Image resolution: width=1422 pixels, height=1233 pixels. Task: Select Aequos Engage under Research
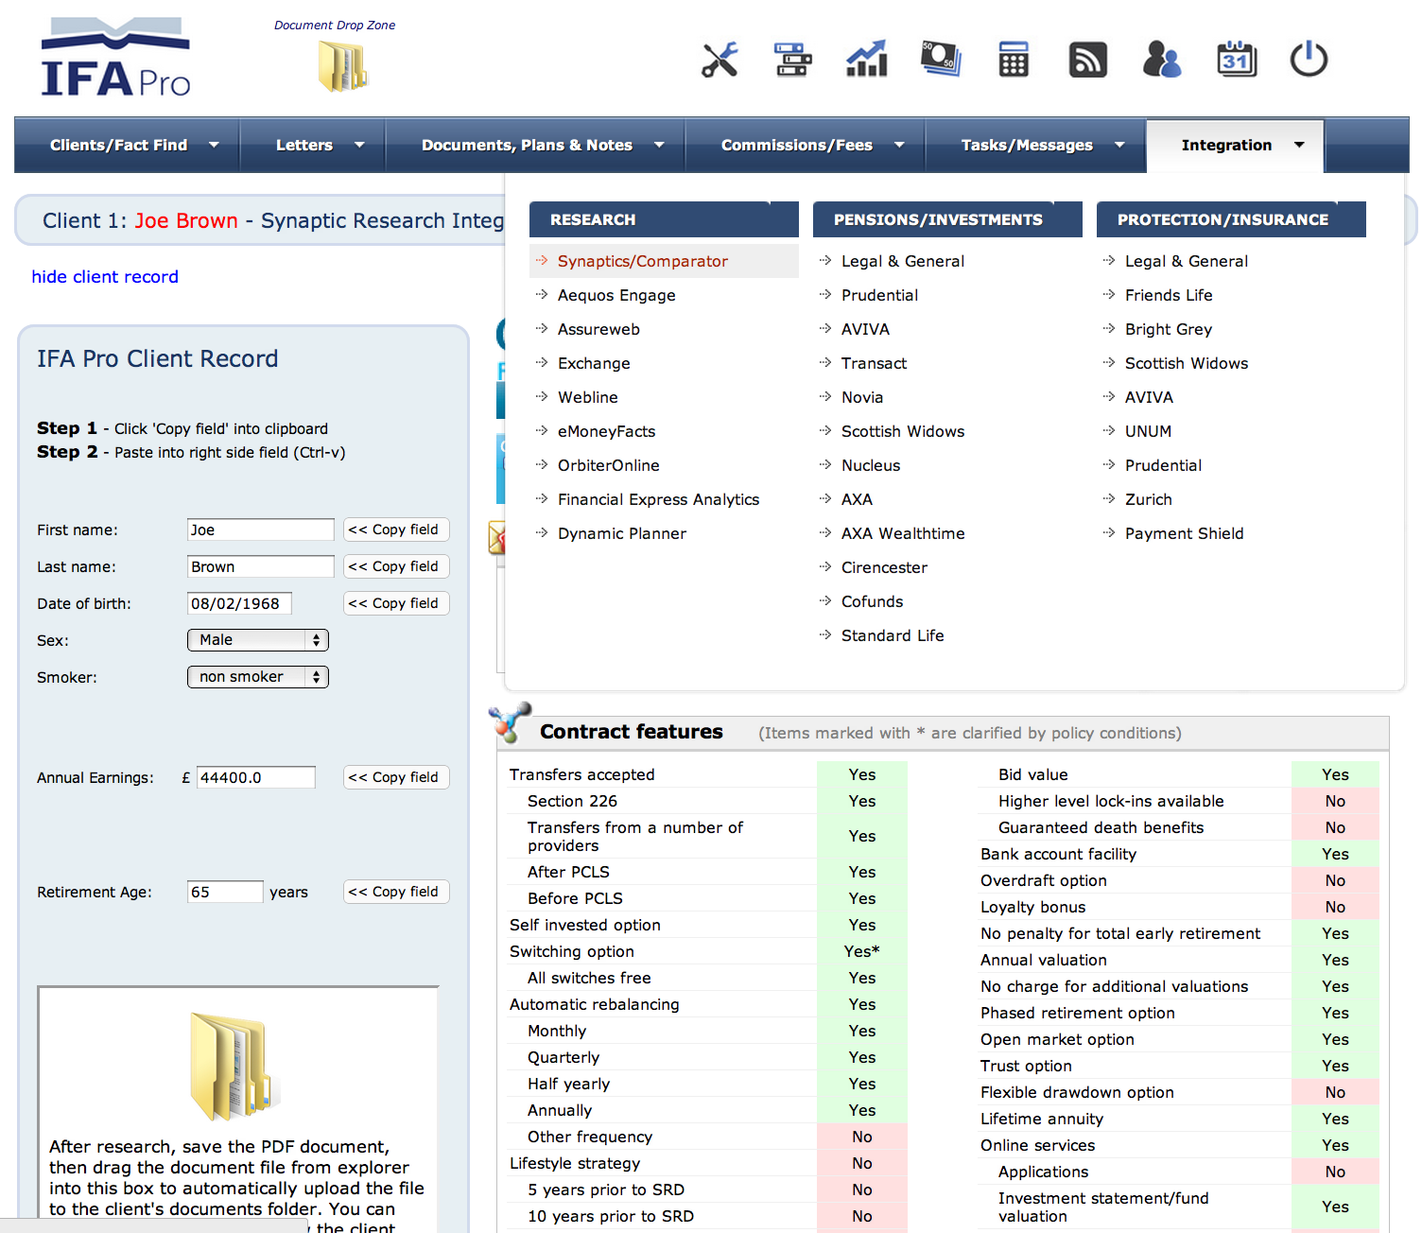point(616,295)
